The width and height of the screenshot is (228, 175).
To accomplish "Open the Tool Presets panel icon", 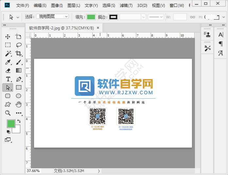I will [x=207, y=48].
